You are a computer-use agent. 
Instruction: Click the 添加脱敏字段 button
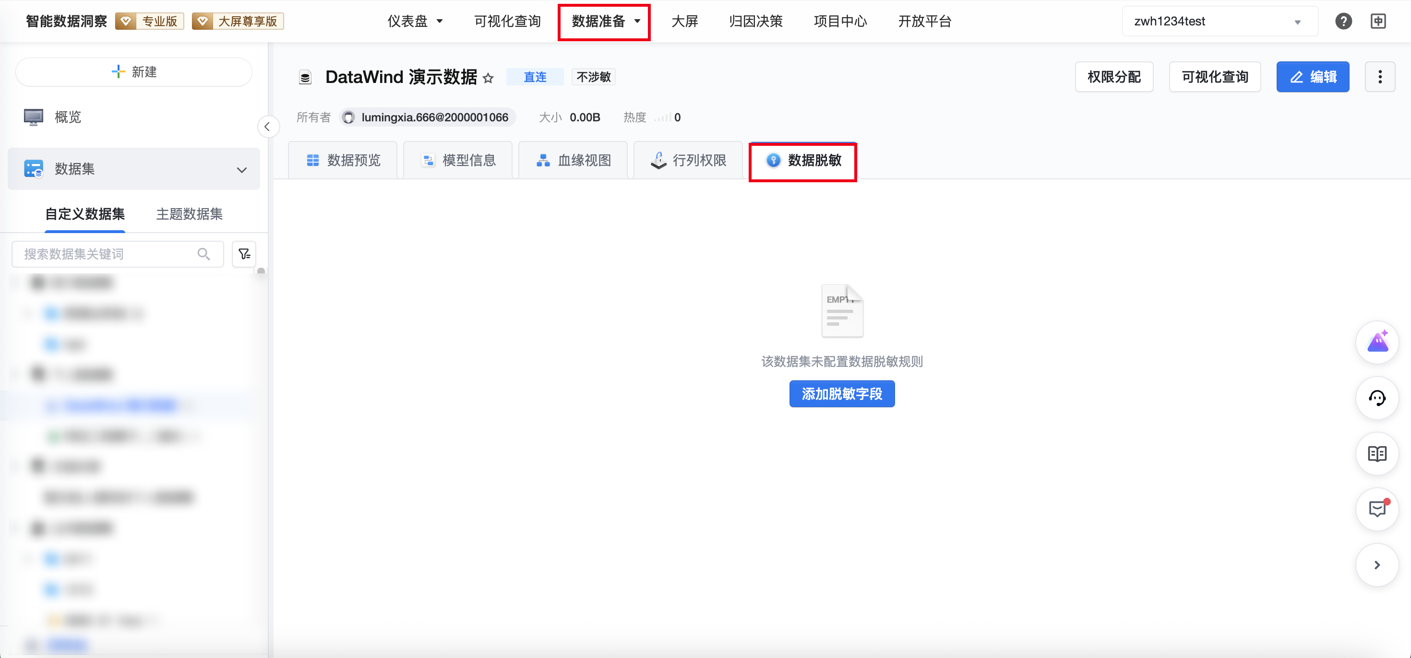[x=842, y=394]
